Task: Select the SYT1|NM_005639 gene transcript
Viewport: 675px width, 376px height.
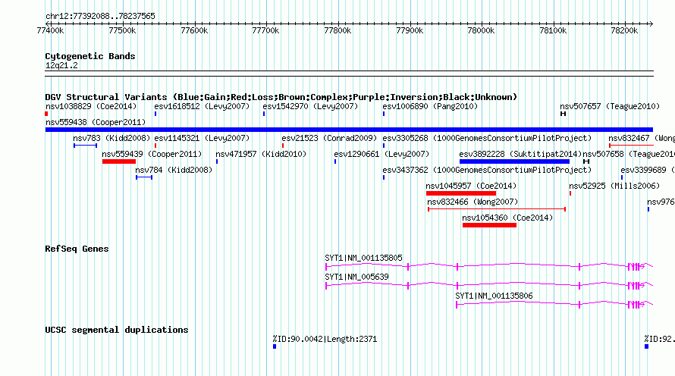Action: (x=489, y=286)
